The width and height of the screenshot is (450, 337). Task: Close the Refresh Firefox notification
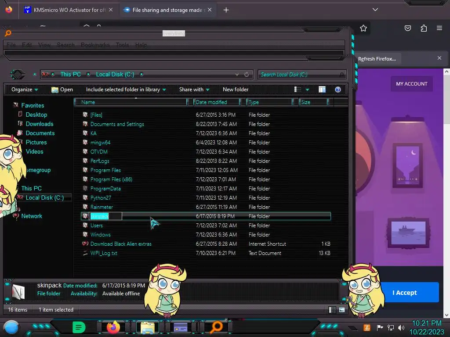(x=439, y=58)
